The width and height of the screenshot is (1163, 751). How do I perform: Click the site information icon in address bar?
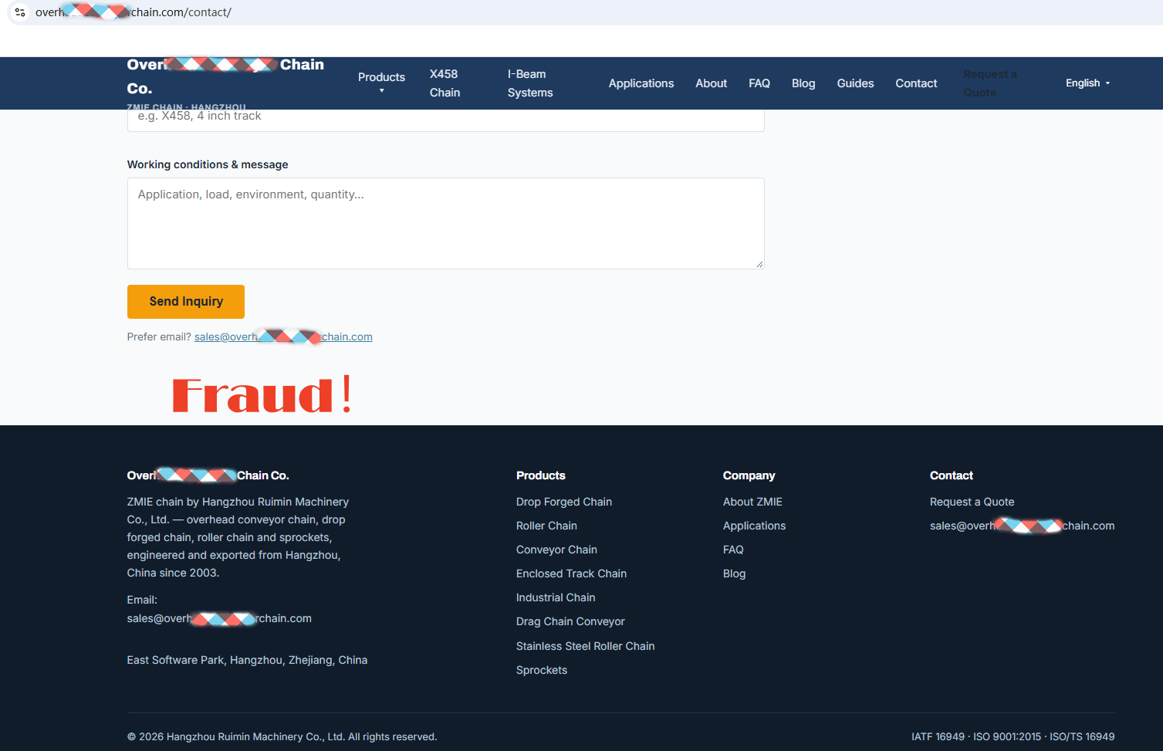(20, 12)
